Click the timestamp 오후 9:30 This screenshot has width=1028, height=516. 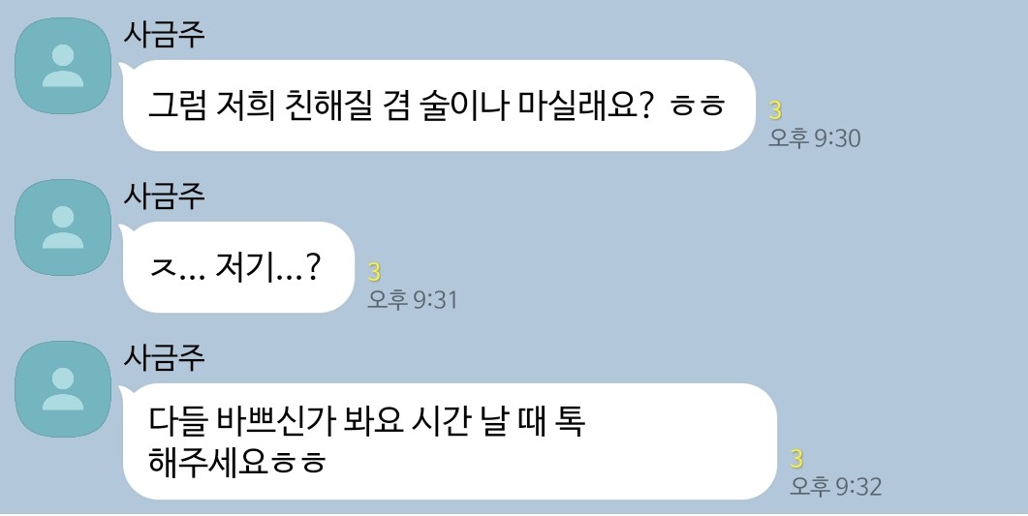[x=815, y=138]
